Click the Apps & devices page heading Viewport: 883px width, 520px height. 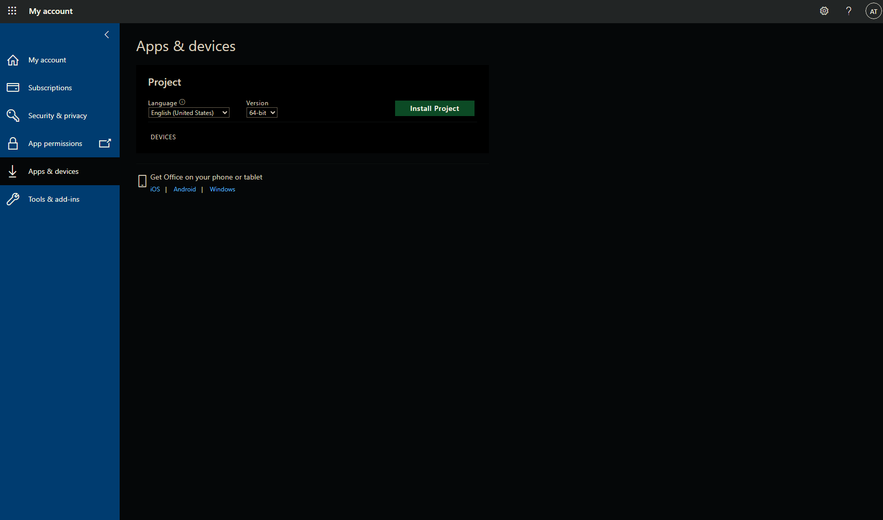[x=186, y=46]
